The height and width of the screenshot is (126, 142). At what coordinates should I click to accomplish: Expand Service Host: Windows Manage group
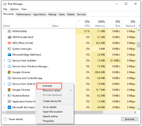4,66
